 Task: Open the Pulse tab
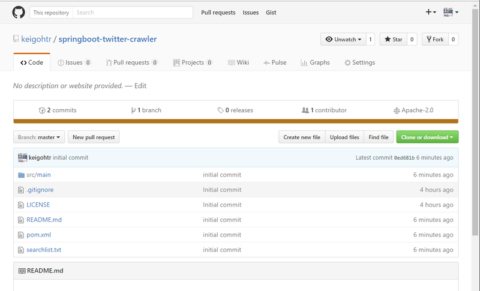click(x=275, y=62)
